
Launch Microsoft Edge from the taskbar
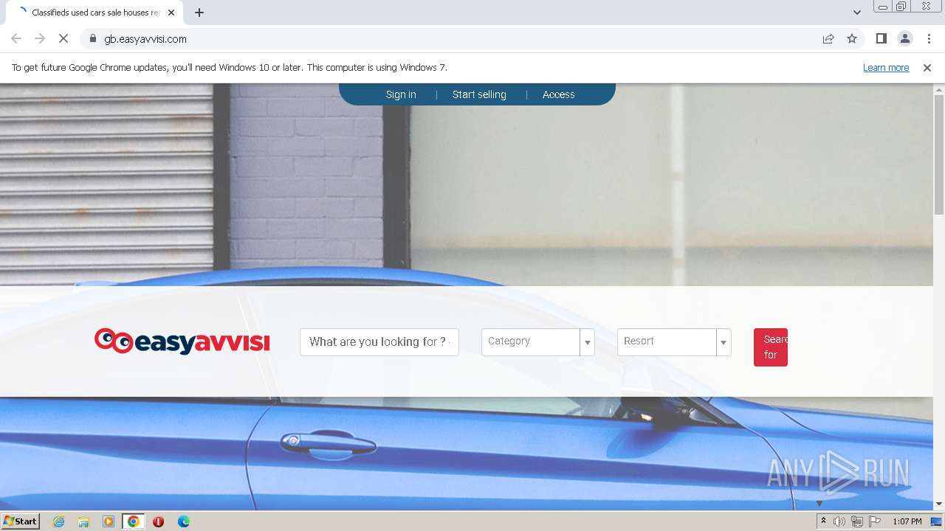point(184,521)
